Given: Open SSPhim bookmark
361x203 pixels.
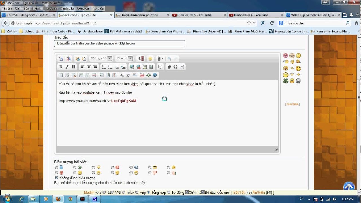Looking at the screenshot, I should pos(9,31).
